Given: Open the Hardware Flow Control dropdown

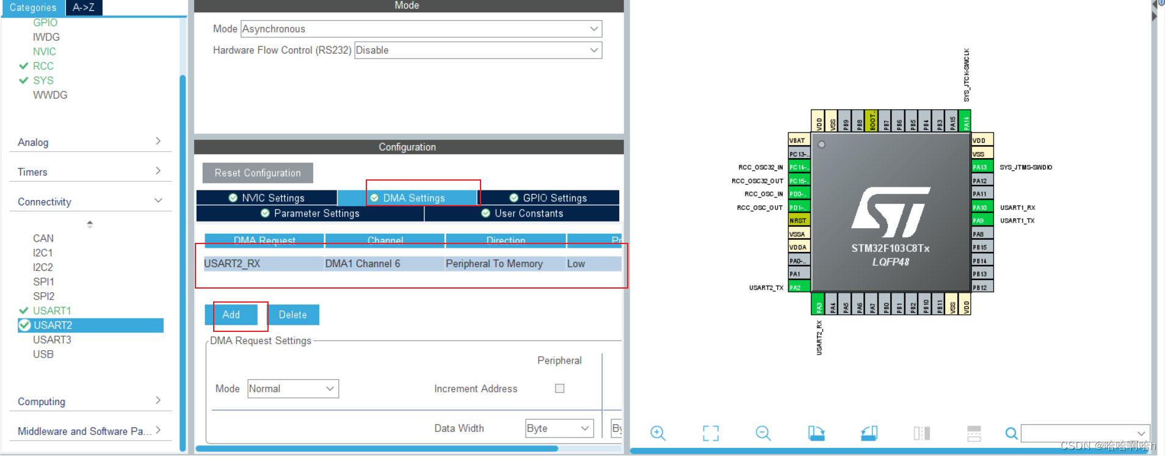Looking at the screenshot, I should coord(477,50).
